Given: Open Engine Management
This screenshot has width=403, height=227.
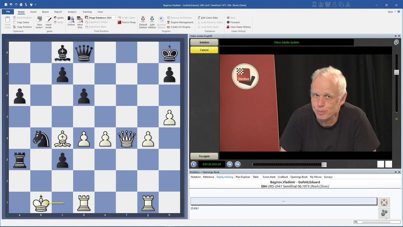Looking at the screenshot, I should coord(182,22).
